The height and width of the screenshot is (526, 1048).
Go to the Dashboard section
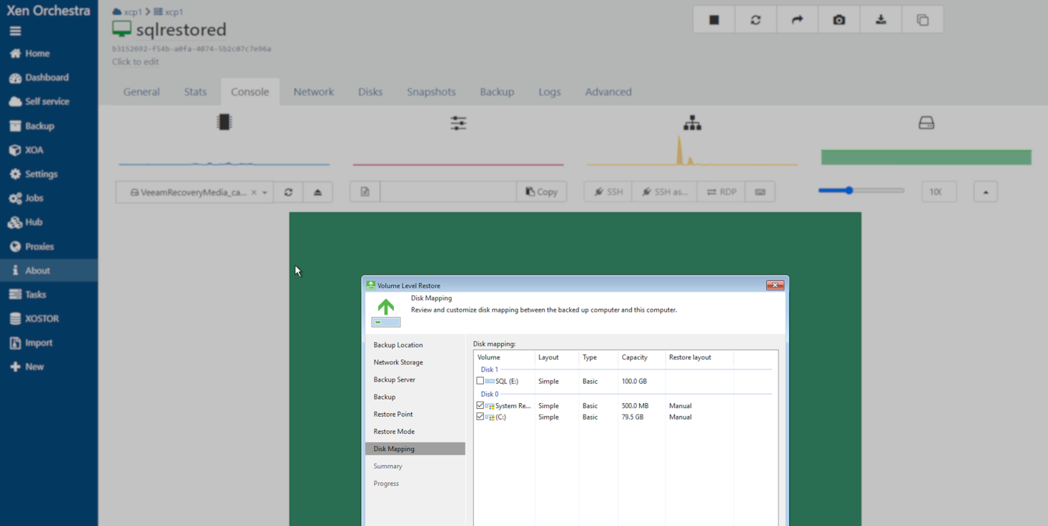(x=39, y=78)
